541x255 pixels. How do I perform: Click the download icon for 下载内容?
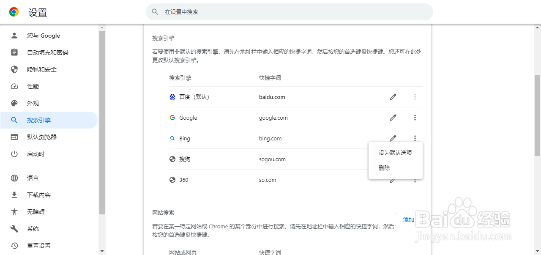[x=14, y=195]
